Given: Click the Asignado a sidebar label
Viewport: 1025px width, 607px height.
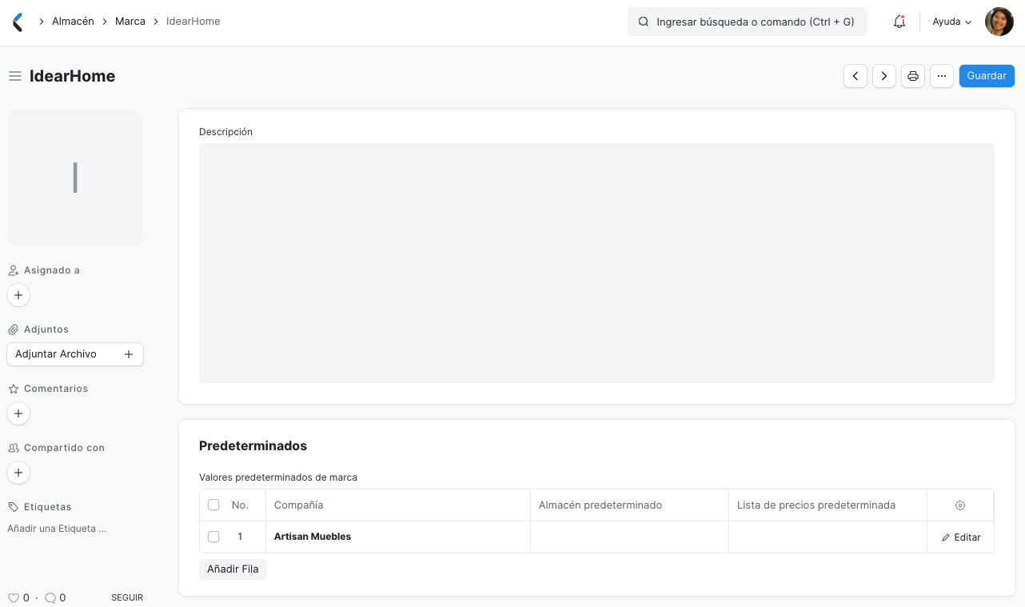Looking at the screenshot, I should coord(52,270).
